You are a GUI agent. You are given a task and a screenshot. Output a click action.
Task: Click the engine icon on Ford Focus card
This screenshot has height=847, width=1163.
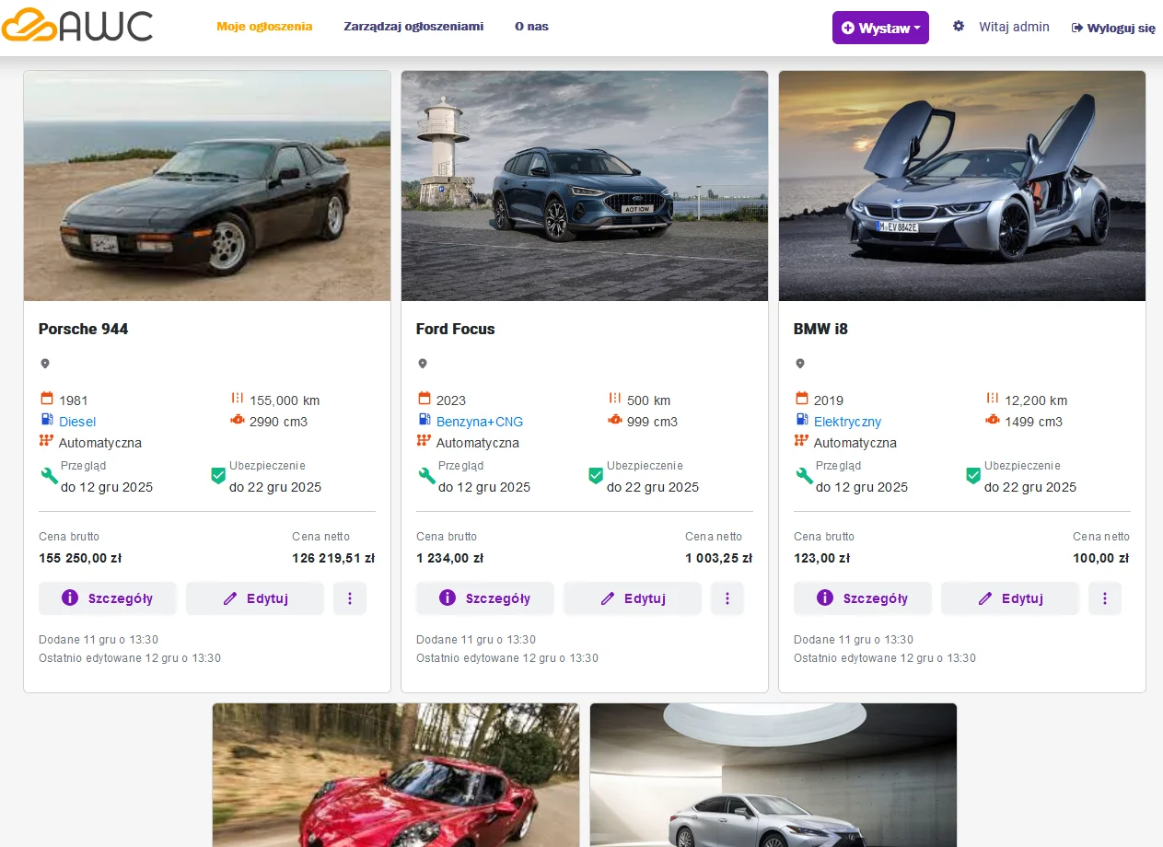click(x=614, y=421)
